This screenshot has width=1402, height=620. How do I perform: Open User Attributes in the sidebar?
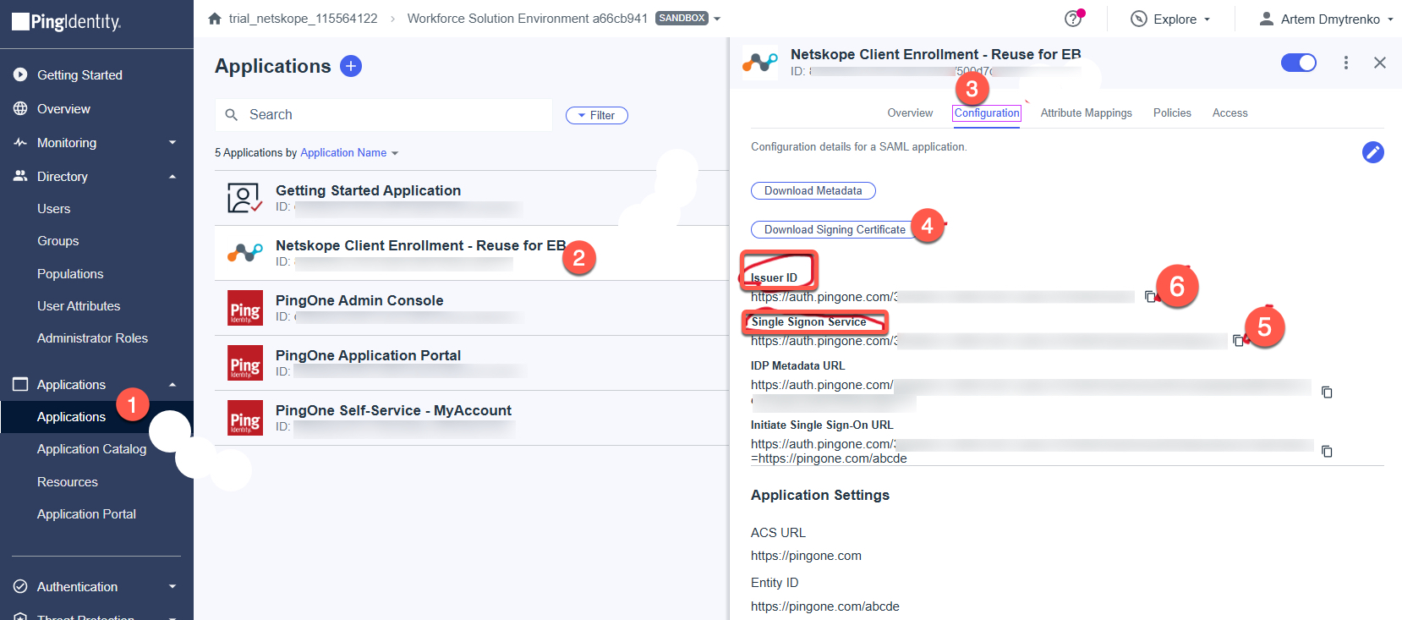click(x=79, y=306)
